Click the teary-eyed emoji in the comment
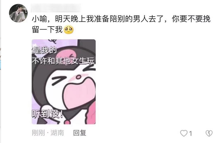 (69, 29)
